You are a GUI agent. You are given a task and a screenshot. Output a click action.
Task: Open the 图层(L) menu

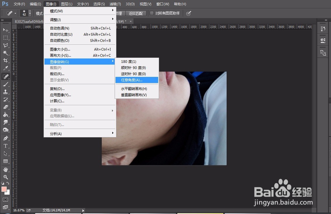67,4
